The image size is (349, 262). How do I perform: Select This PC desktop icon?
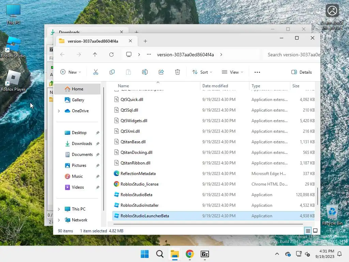click(x=13, y=14)
